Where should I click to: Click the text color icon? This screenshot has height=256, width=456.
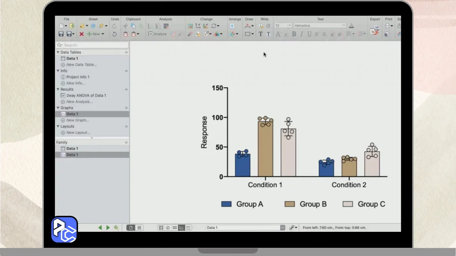351,26
